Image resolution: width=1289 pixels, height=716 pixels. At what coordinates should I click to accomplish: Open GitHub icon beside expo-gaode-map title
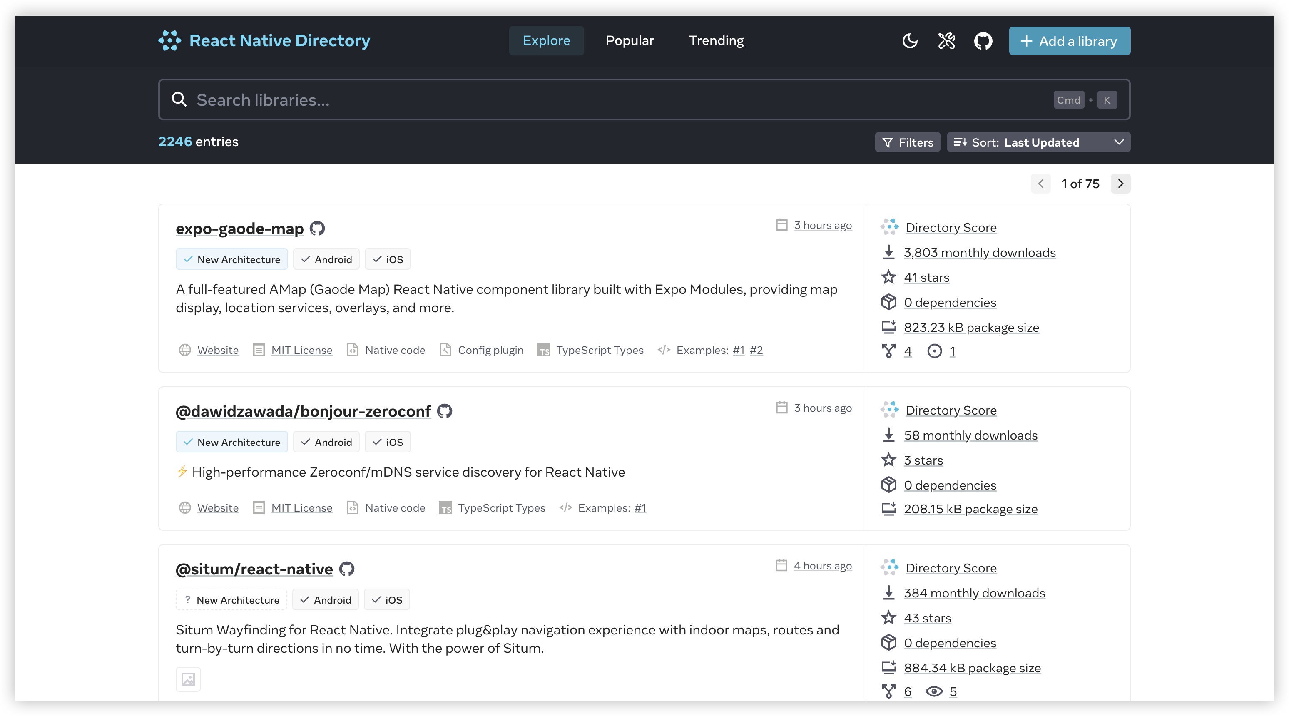point(317,228)
